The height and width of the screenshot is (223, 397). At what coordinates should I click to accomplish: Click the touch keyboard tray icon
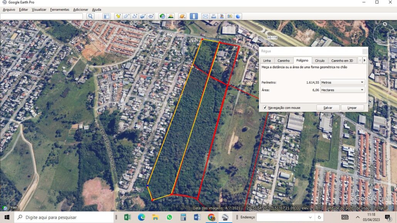pos(345,217)
